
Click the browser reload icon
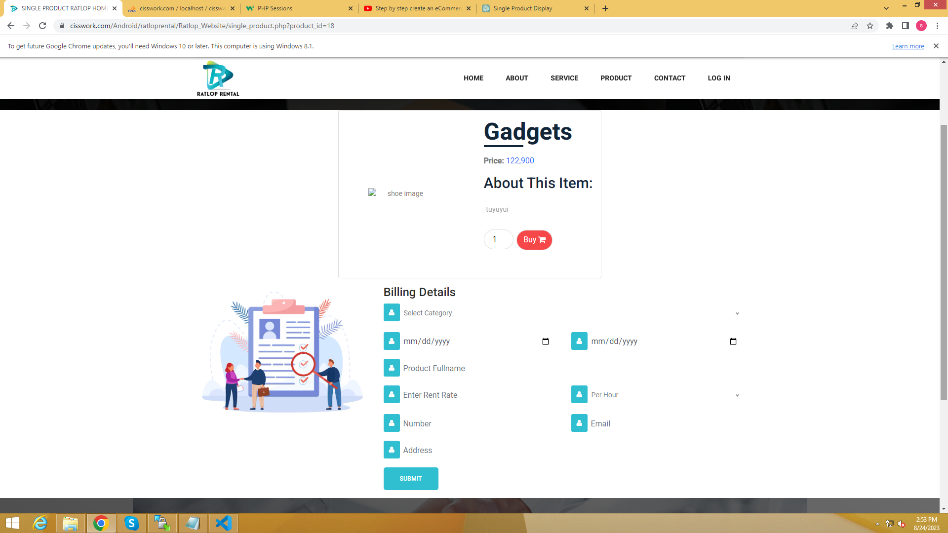(x=42, y=26)
